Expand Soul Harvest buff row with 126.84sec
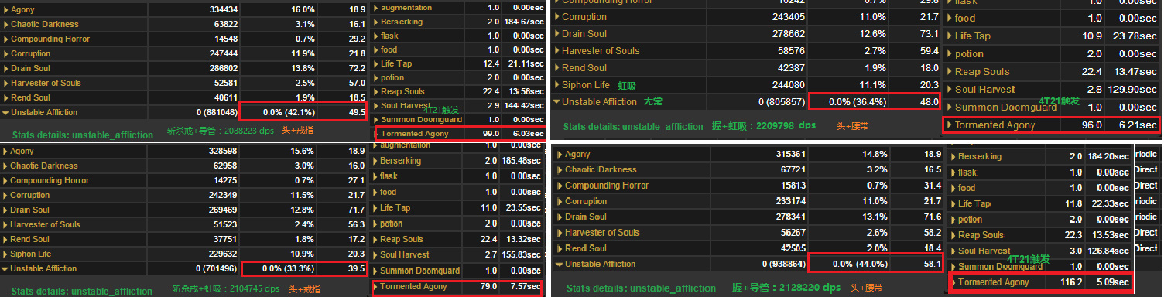 tap(953, 251)
